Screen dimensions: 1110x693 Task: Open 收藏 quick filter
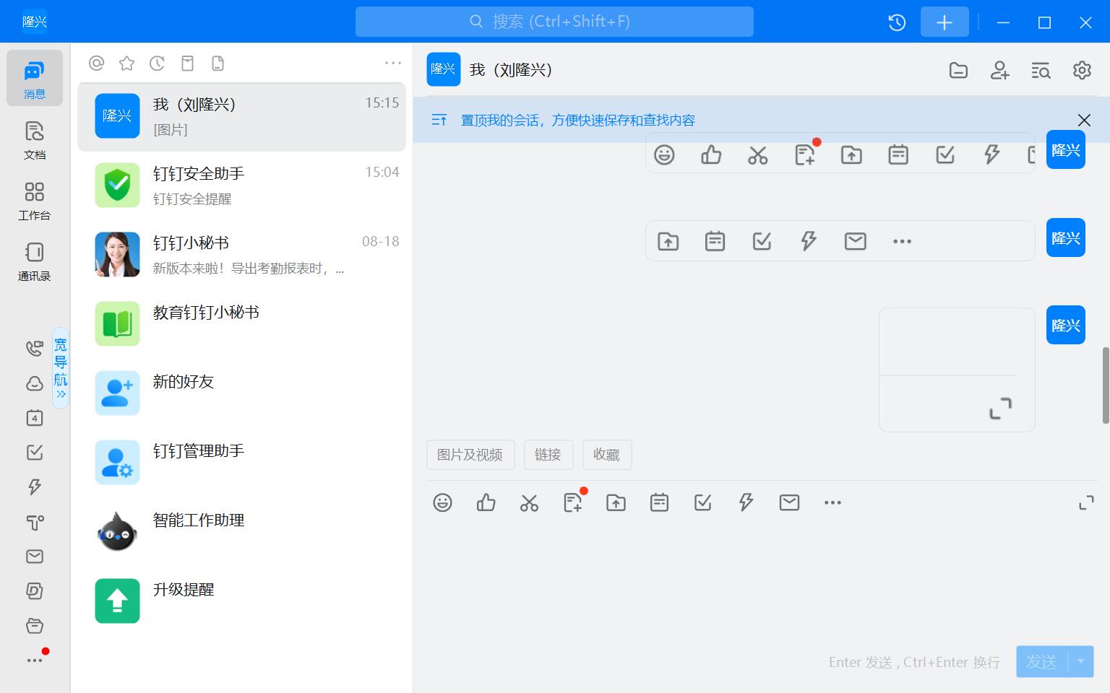(606, 455)
